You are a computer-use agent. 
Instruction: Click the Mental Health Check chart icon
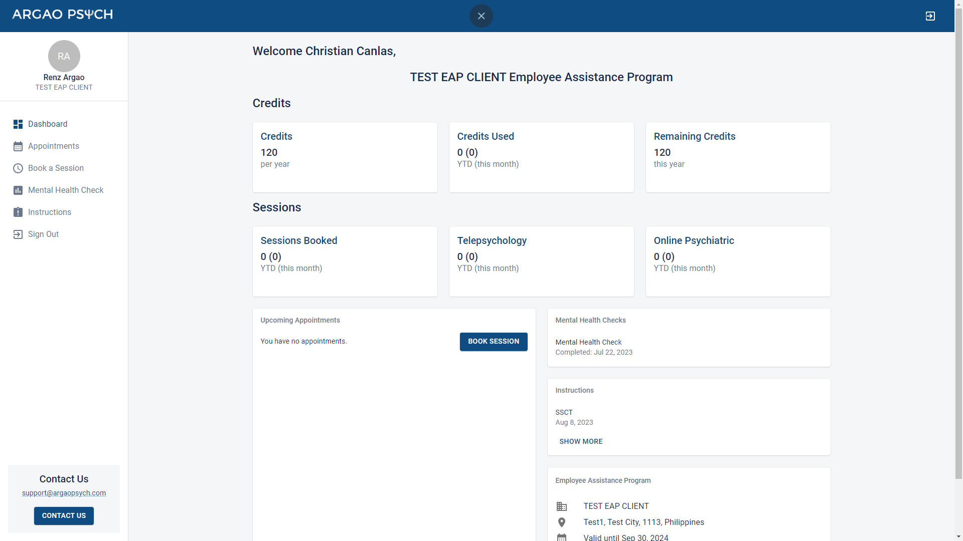coord(18,190)
